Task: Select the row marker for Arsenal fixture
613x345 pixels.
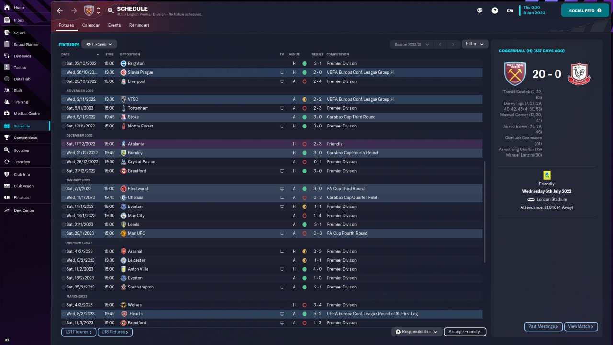Action: pyautogui.click(x=64, y=252)
